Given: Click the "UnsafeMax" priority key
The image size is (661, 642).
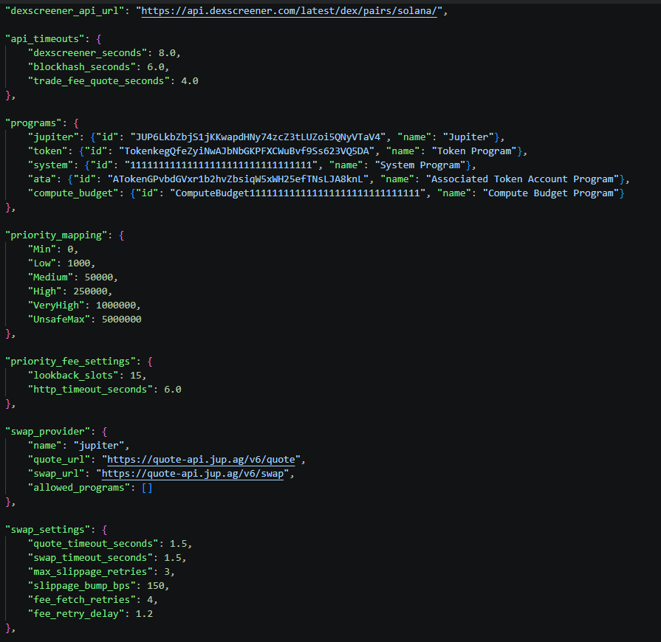Looking at the screenshot, I should pyautogui.click(x=59, y=320).
